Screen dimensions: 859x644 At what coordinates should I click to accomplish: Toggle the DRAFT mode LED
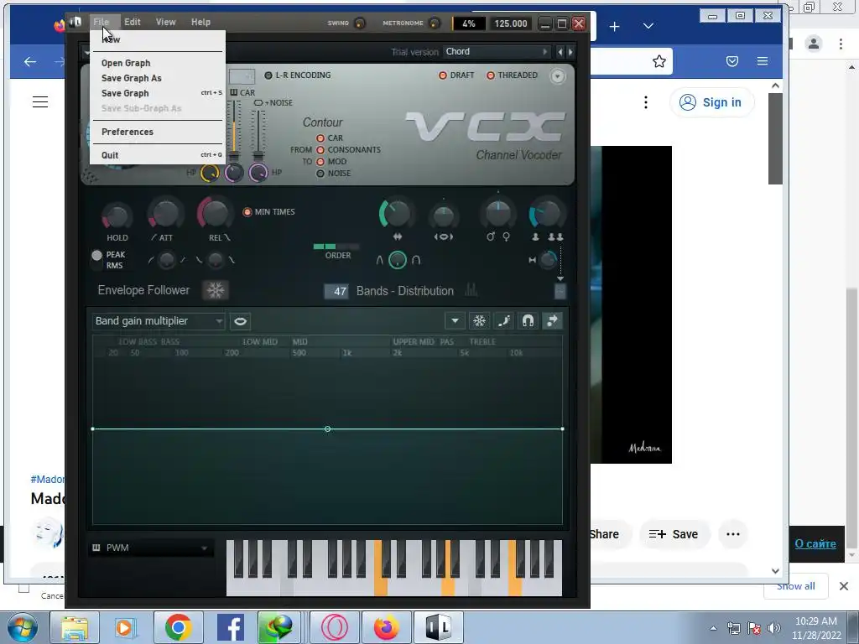(x=443, y=75)
